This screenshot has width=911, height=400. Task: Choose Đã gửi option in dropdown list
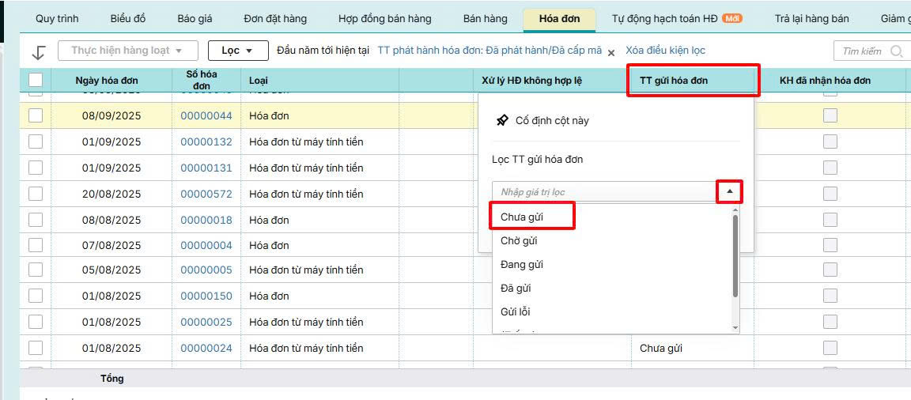pos(516,289)
